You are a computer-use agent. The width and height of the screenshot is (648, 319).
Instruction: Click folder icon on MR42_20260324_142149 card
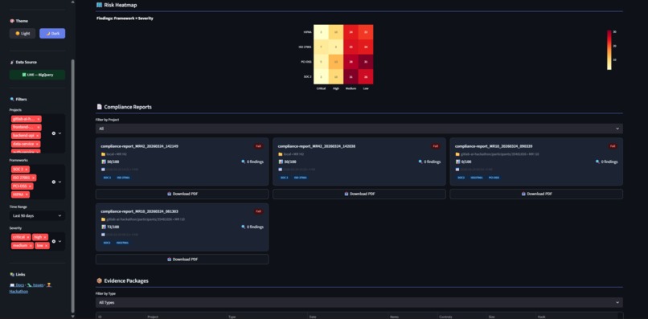click(103, 154)
